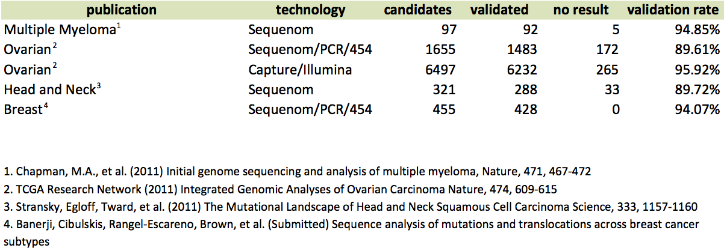The image size is (724, 251).
Task: Select the "technology" column header
Action: click(310, 10)
